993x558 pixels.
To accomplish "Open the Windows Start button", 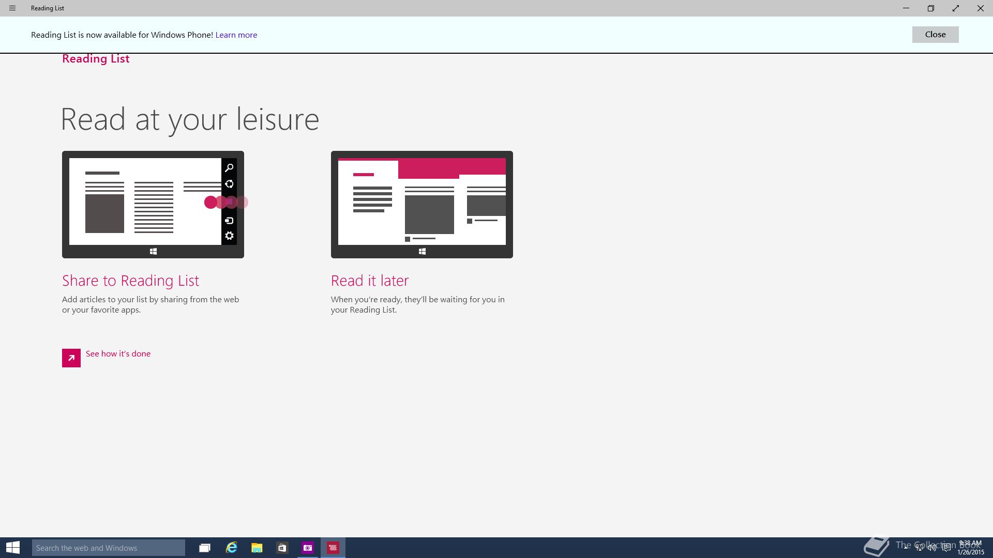I will [13, 548].
